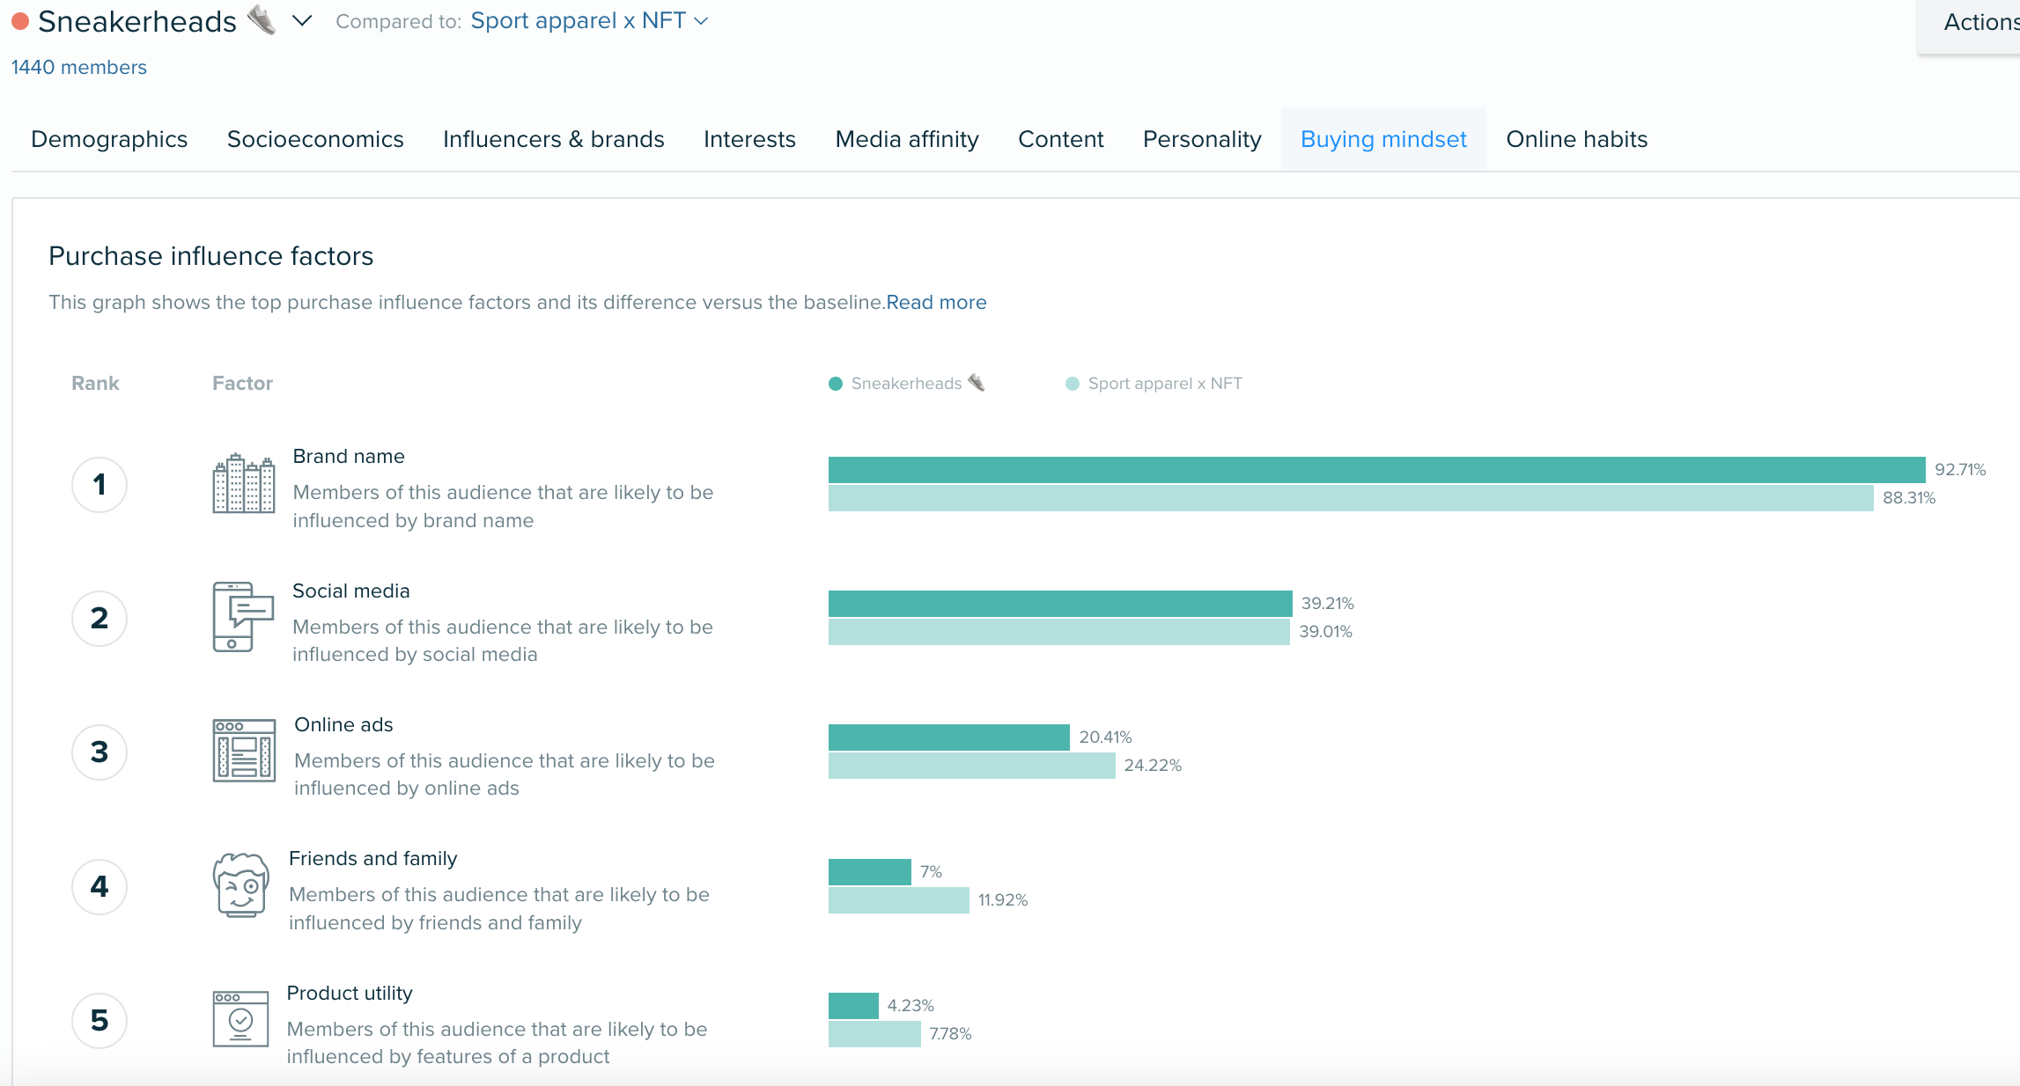Expand the Sport apparel x NFT dropdown
2020x1086 pixels.
pos(706,21)
